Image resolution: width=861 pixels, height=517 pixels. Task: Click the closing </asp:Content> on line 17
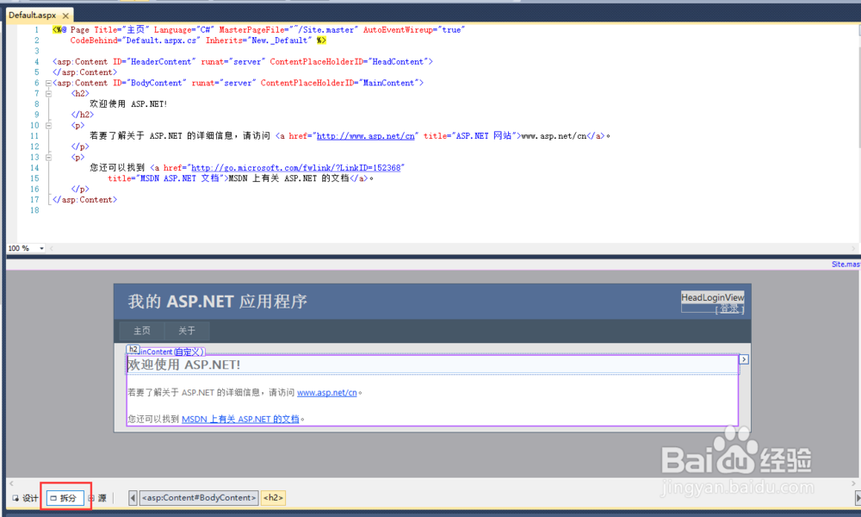(84, 200)
